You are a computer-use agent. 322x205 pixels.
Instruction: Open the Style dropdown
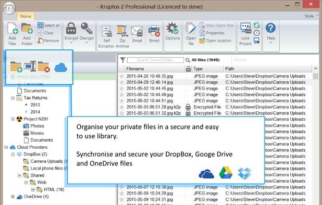[x=311, y=16]
